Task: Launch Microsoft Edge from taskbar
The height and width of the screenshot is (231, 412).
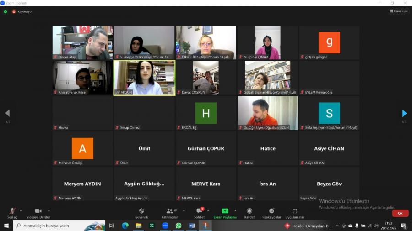Action: (125, 226)
